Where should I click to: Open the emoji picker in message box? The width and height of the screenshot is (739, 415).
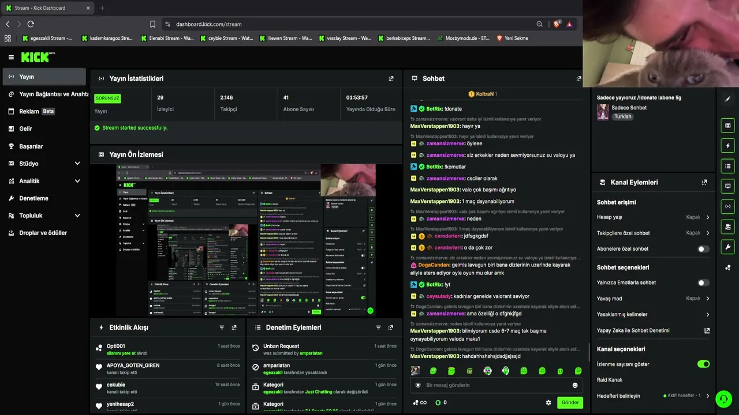pos(574,385)
